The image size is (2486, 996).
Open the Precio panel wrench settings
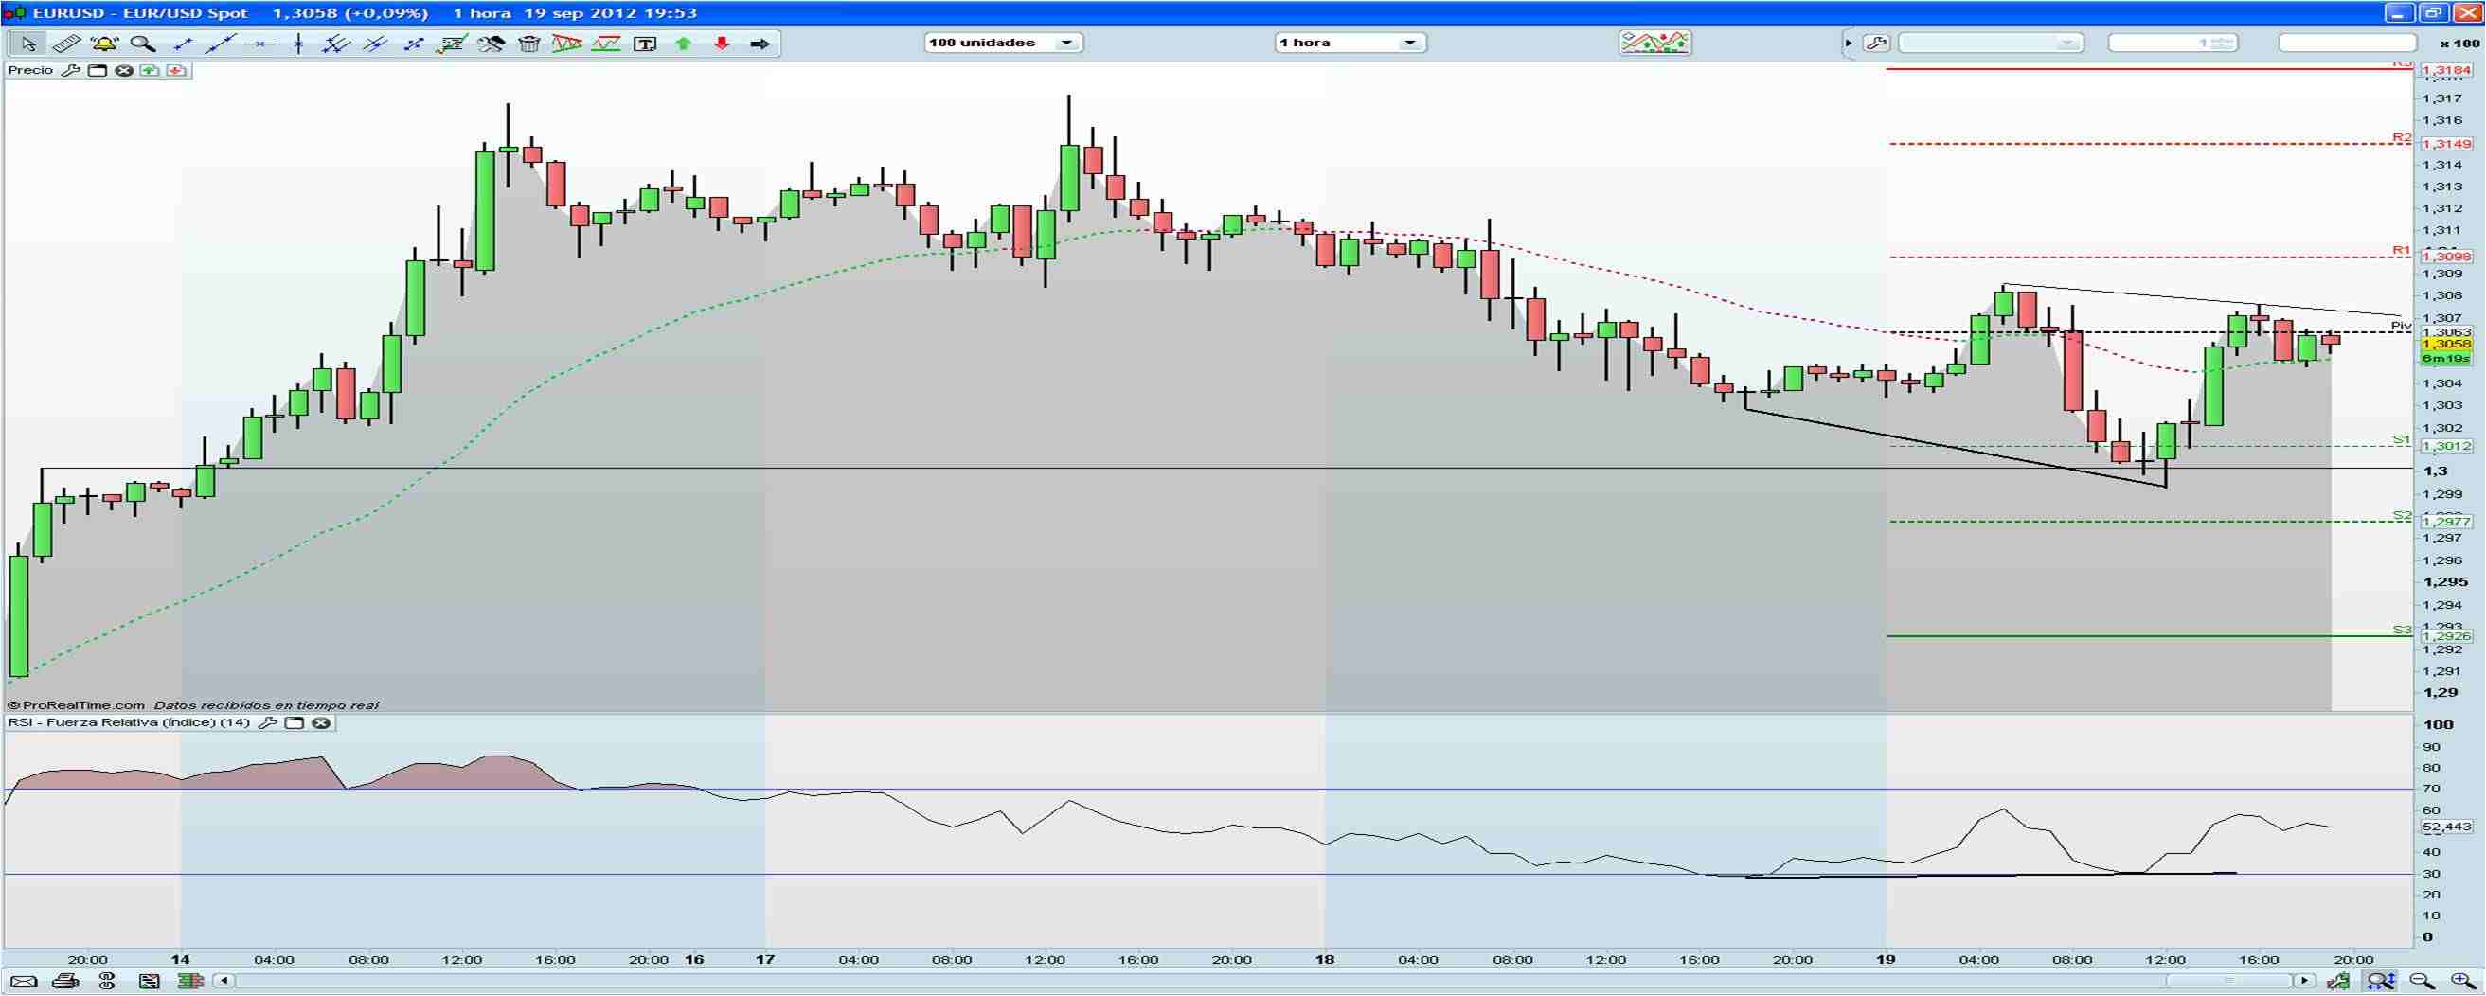72,69
